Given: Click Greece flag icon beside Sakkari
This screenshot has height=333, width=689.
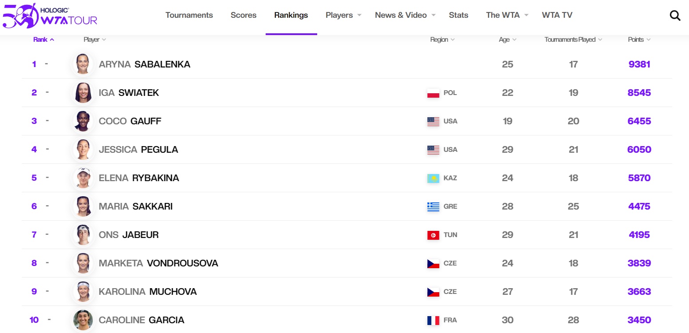Looking at the screenshot, I should click(433, 206).
